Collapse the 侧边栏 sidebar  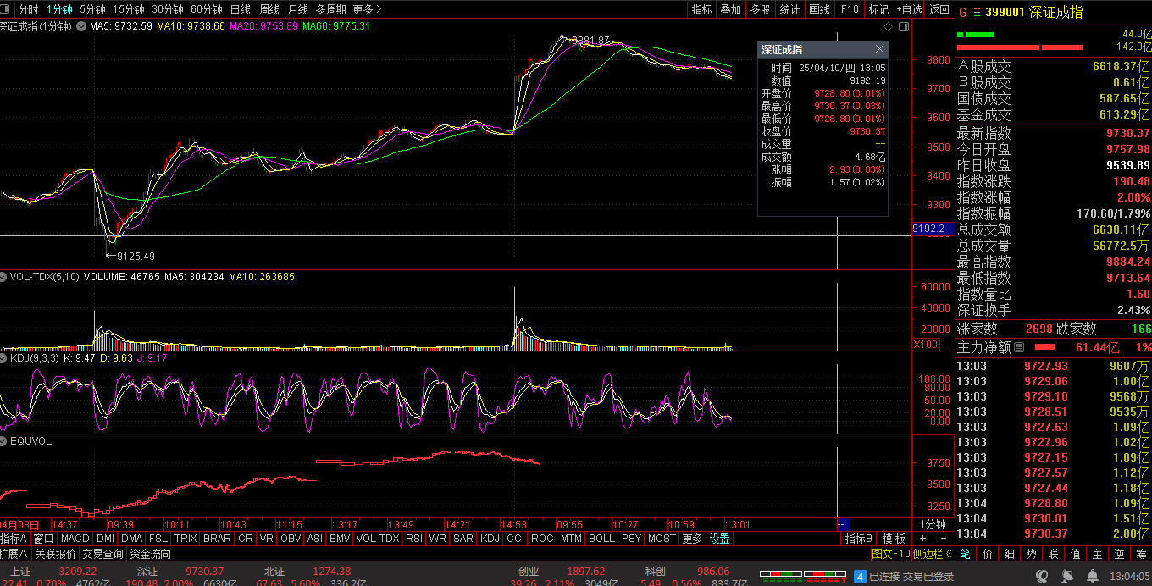coord(933,554)
